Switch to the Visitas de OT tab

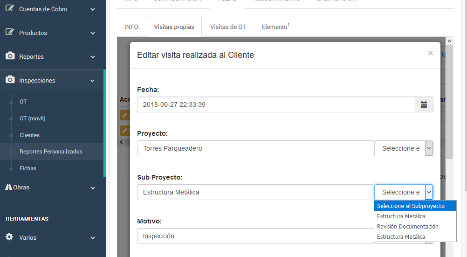coord(228,27)
